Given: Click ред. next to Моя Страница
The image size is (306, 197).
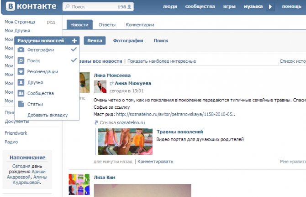Looking at the screenshot, I should coord(52,22).
